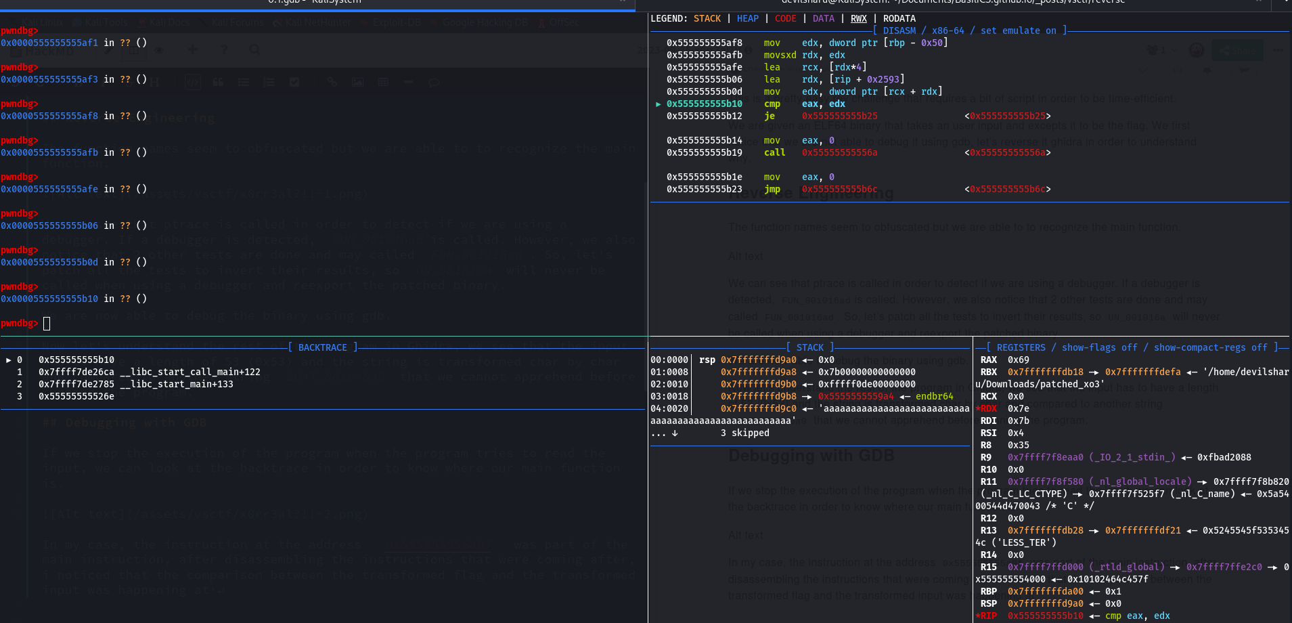Viewport: 1292px width, 623px height.
Task: Insert checklist via HackMD checkbox icon
Action: pos(294,83)
